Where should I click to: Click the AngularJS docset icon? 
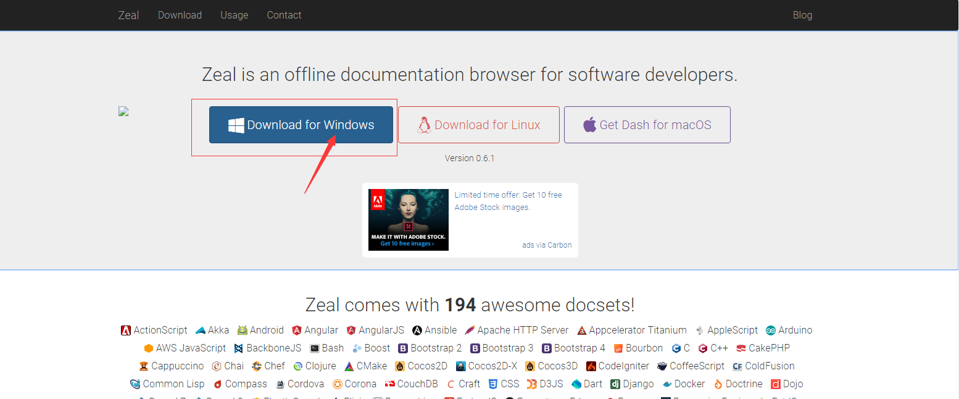pos(351,330)
